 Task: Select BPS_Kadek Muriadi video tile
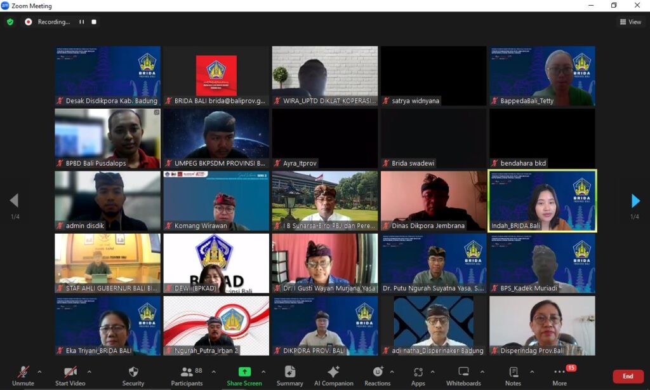[x=542, y=264]
